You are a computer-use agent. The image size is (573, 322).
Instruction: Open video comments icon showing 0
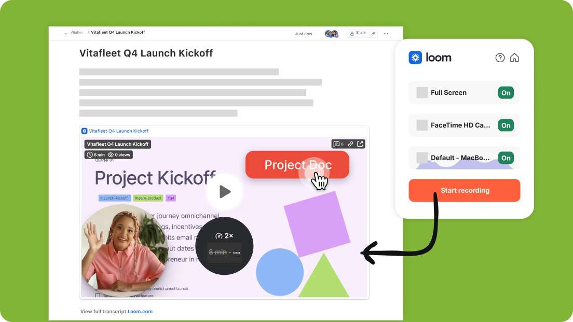(x=338, y=144)
